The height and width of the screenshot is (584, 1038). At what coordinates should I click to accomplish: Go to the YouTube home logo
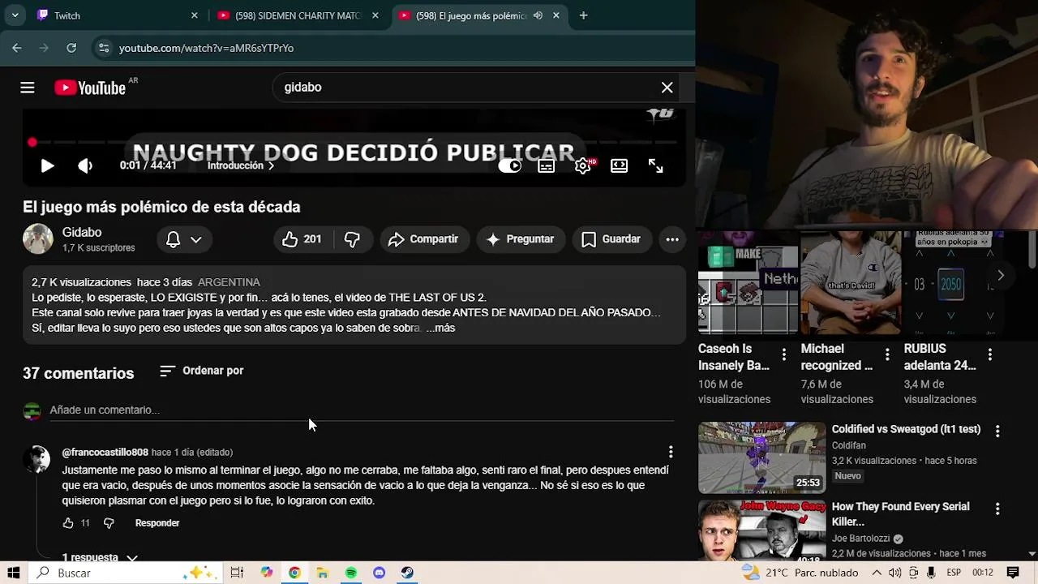click(90, 88)
